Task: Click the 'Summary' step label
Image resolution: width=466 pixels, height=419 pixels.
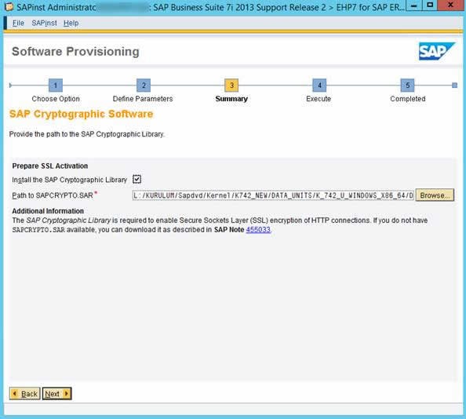Action: coord(231,99)
